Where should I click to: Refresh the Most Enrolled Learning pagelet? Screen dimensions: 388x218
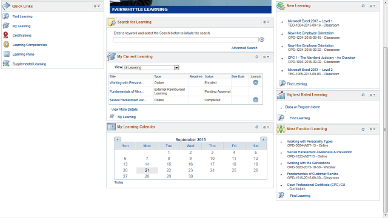pos(363,129)
